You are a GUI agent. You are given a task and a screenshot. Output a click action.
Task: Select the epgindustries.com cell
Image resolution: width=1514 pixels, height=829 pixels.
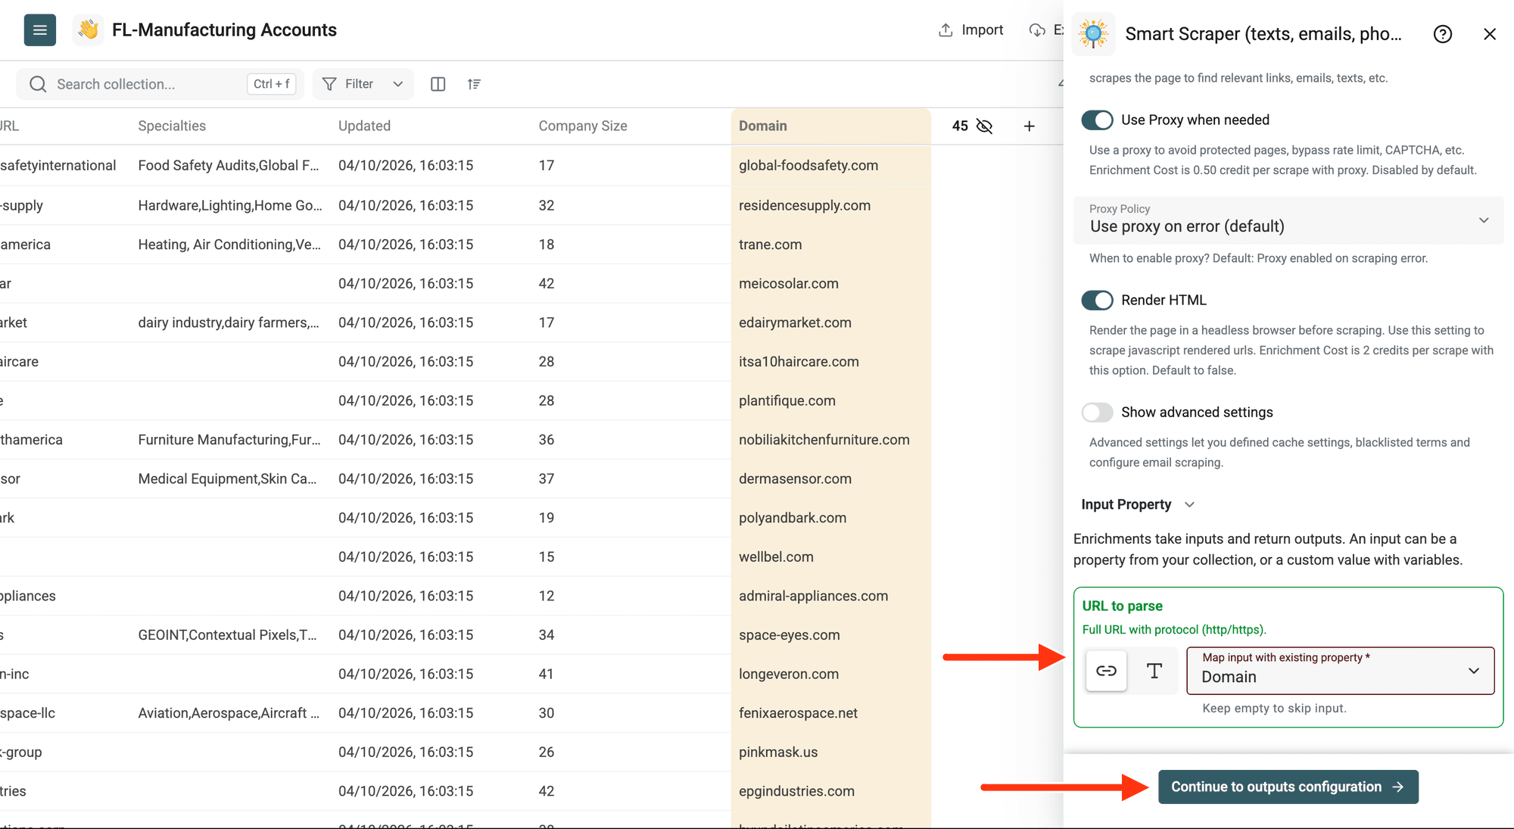click(830, 791)
